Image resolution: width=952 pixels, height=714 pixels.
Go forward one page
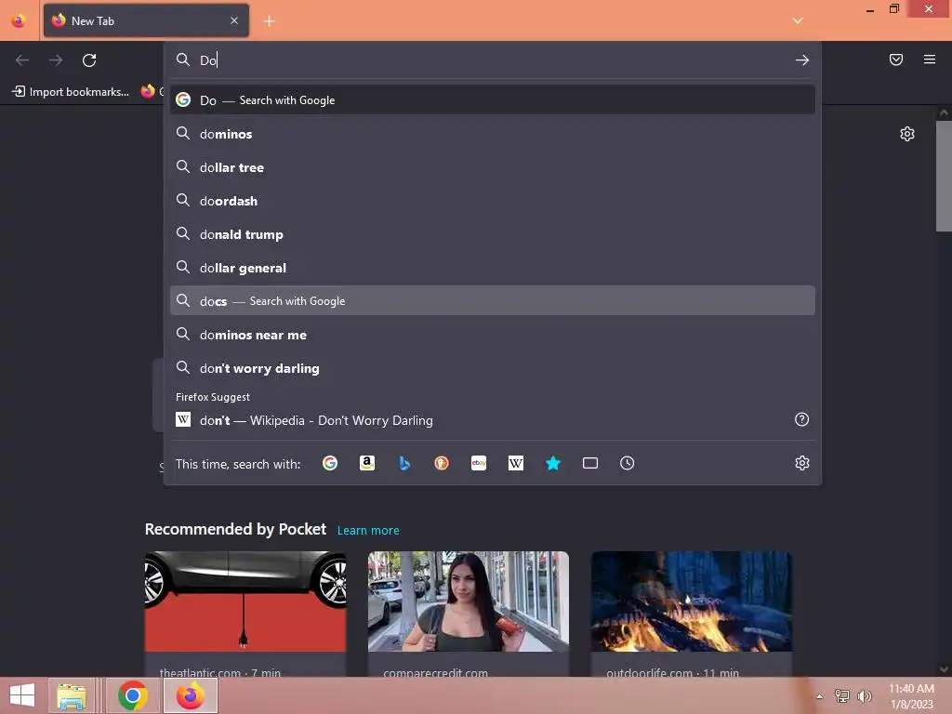pos(56,60)
